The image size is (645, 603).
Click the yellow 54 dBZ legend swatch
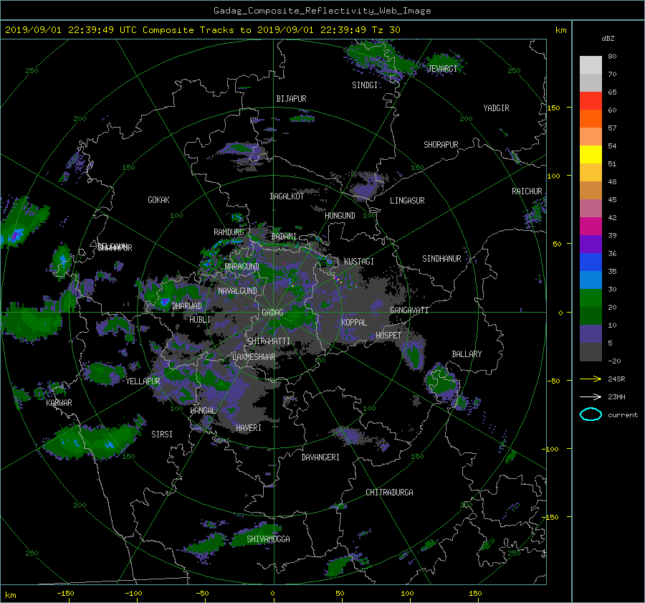(591, 154)
